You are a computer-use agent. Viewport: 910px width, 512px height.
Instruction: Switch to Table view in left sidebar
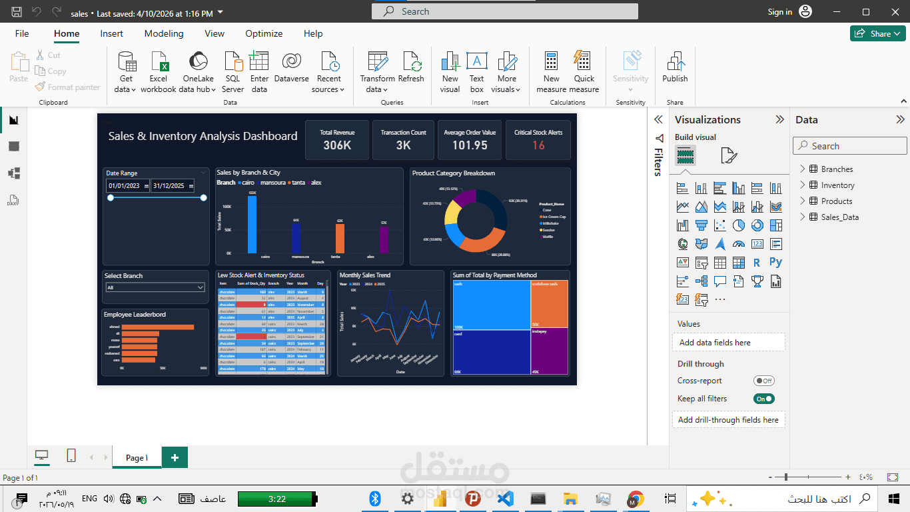pos(13,147)
